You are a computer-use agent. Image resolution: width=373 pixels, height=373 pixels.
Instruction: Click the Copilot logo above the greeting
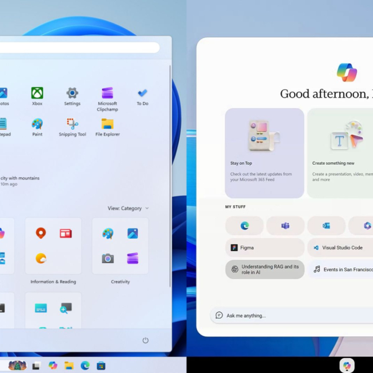[x=347, y=72]
